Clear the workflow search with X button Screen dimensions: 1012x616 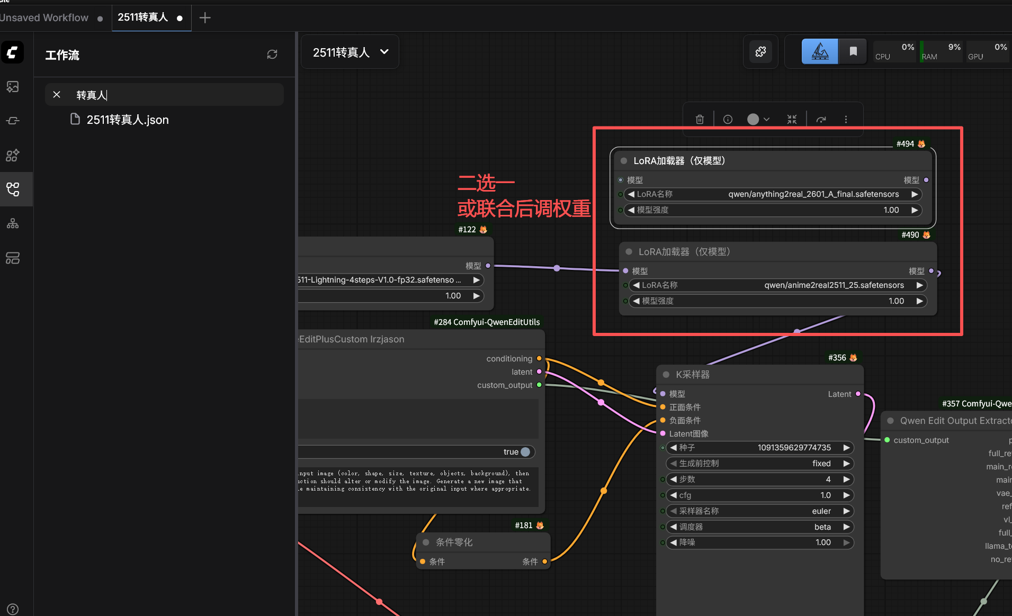pos(57,95)
